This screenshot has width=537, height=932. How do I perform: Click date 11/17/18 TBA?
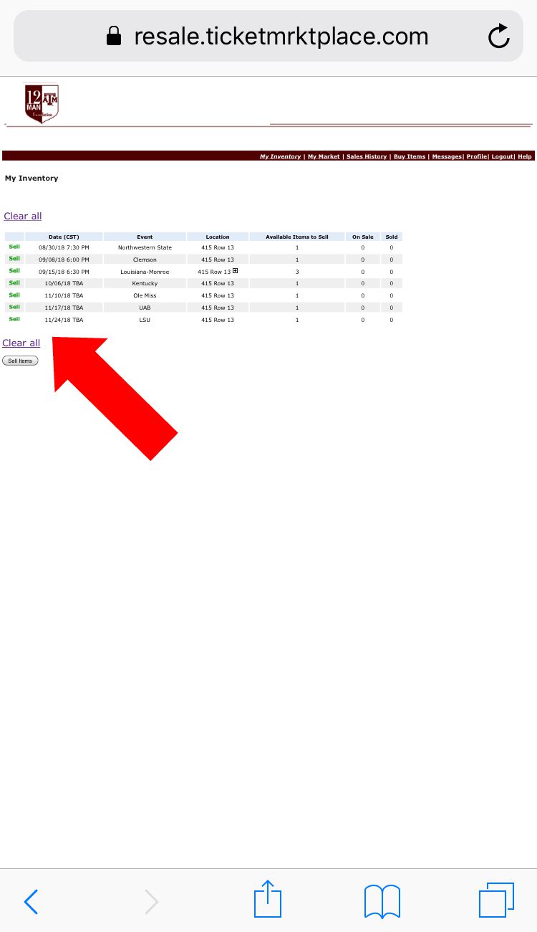pyautogui.click(x=64, y=308)
